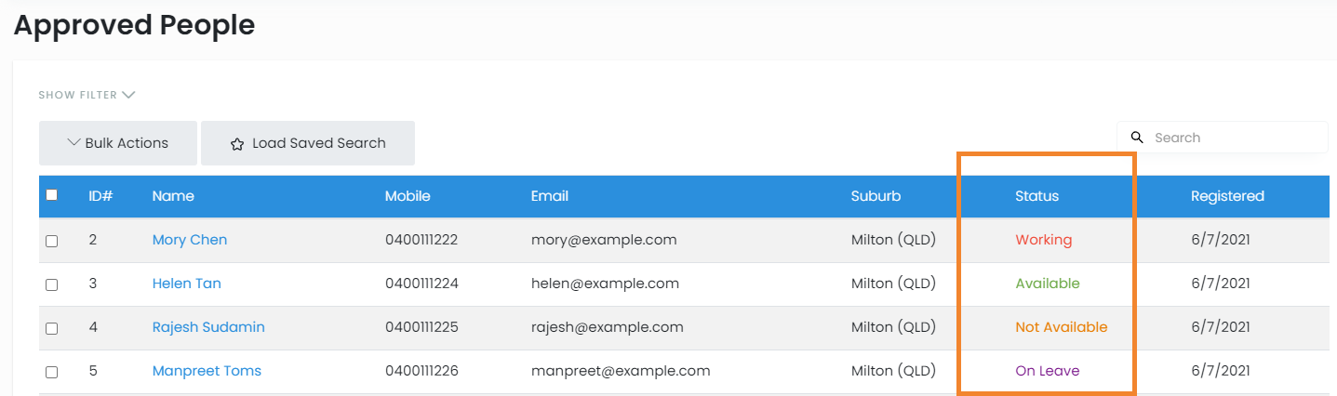Select the checkbox for Helen Tan
Image resolution: width=1337 pixels, height=396 pixels.
coord(52,284)
